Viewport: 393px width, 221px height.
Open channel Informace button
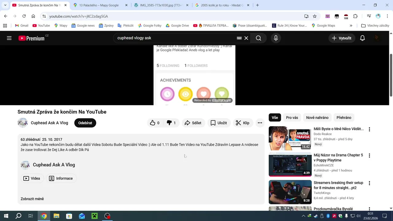pos(61,178)
